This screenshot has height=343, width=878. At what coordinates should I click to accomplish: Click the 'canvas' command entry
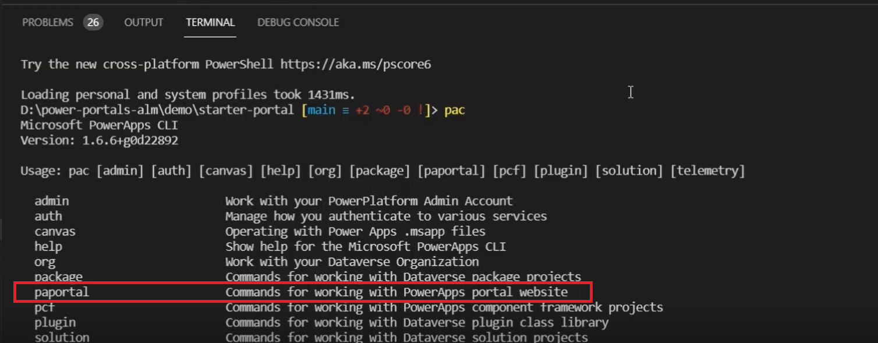55,231
